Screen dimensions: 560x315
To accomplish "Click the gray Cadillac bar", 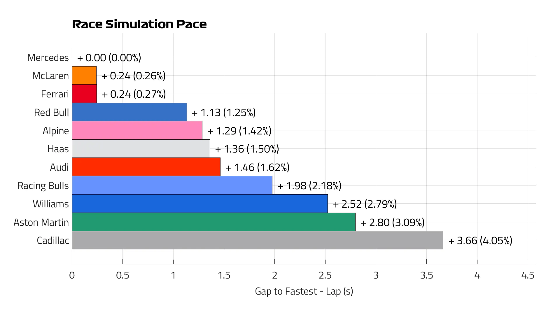I will (258, 240).
